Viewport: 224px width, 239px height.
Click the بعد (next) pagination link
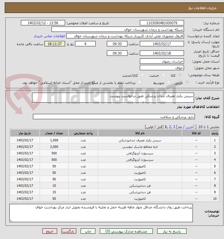pos(180,127)
